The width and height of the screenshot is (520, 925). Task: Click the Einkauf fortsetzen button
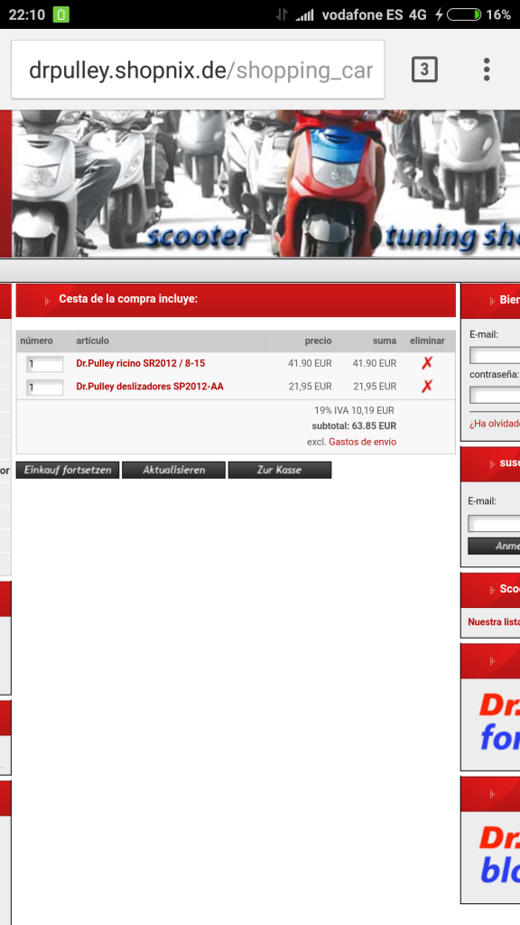(68, 470)
